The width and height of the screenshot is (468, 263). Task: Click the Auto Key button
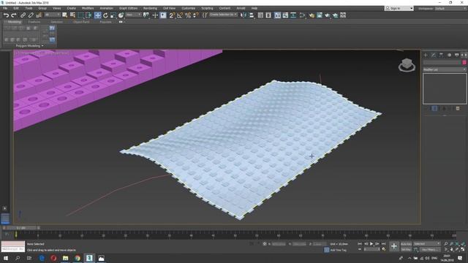[x=407, y=244]
